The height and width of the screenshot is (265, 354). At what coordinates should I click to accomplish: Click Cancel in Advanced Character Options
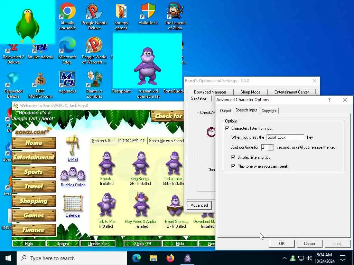309,243
